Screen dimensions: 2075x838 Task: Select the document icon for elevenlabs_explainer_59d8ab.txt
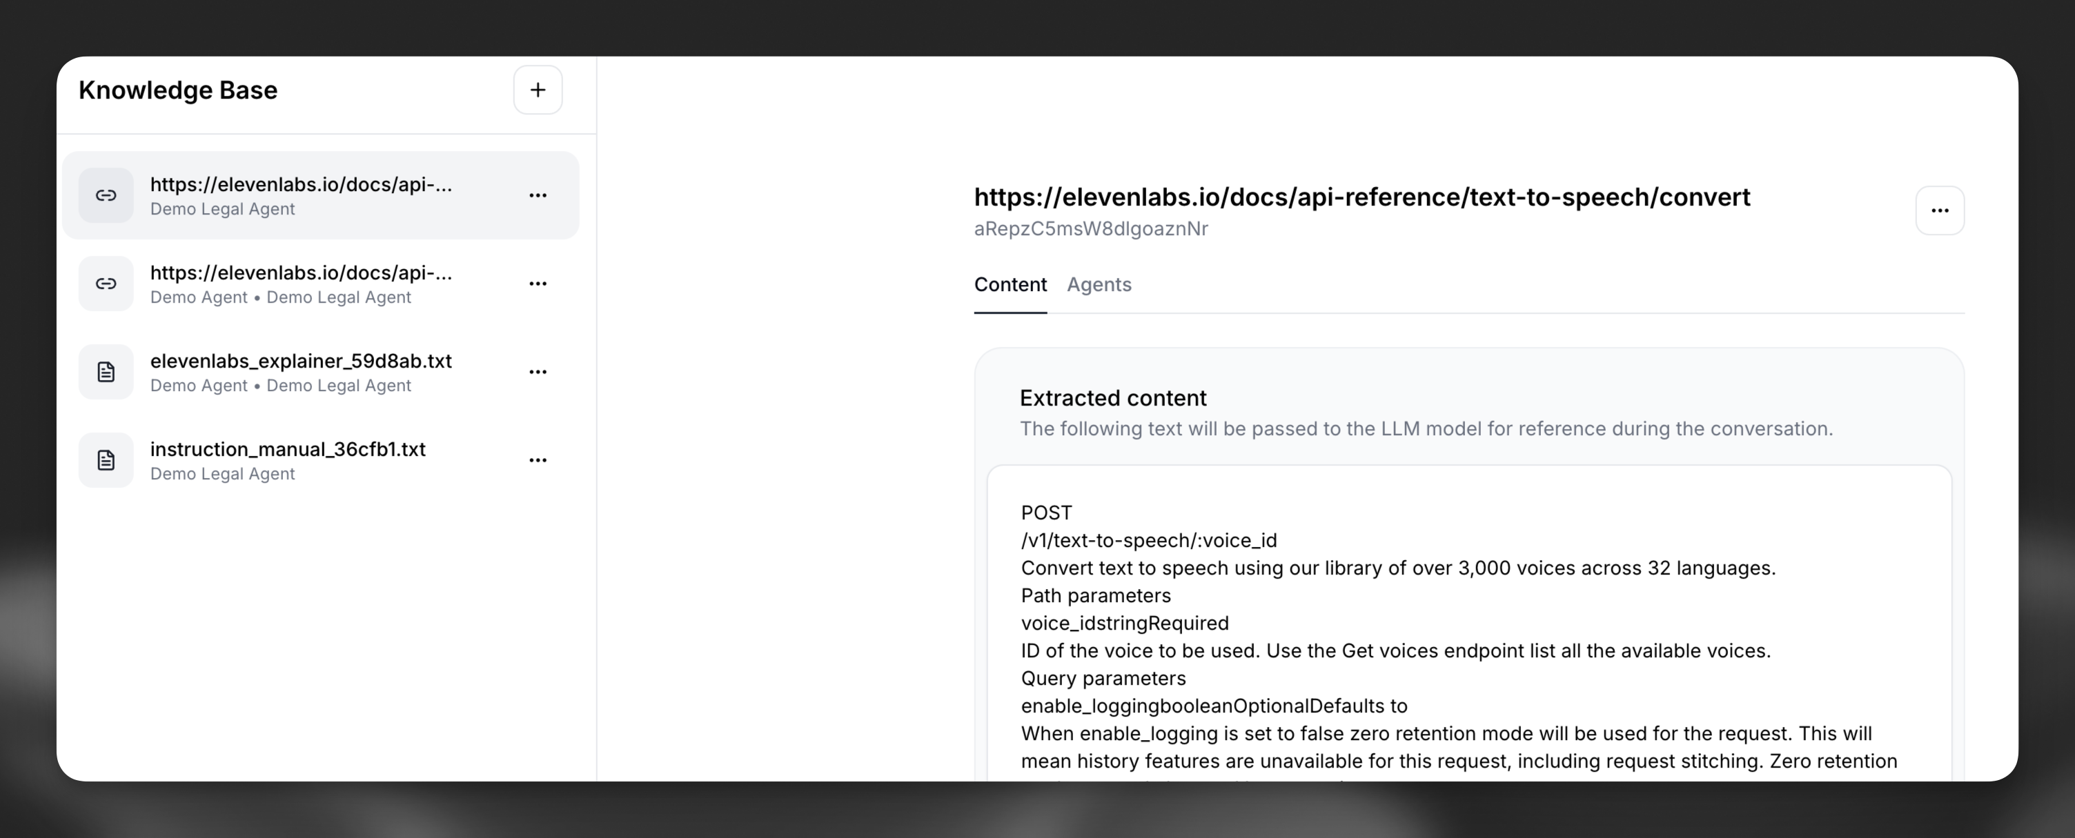[x=106, y=371]
